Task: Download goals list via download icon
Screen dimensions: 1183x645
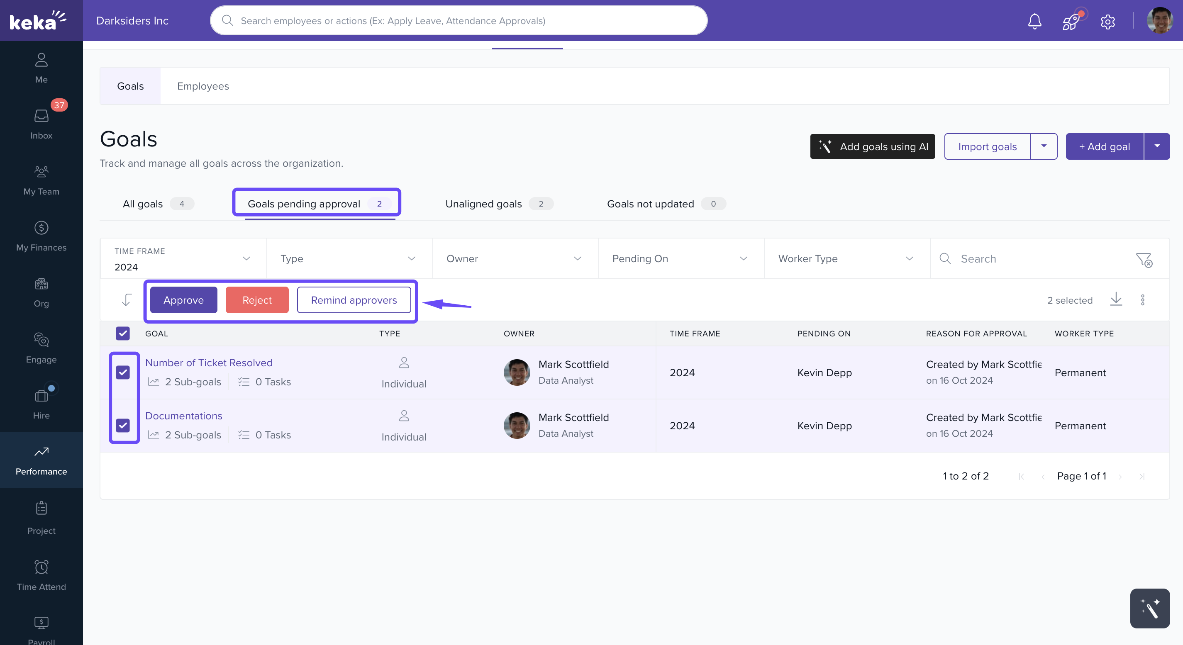Action: pos(1116,300)
